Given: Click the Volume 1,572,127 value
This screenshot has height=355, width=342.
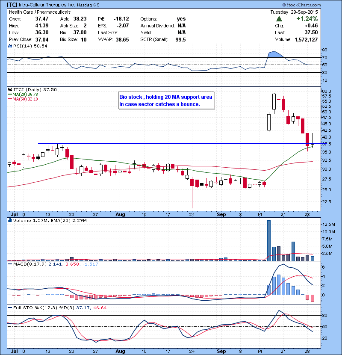Looking at the screenshot, I should click(306, 40).
